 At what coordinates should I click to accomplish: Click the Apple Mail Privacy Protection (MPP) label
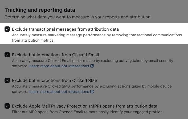[x=84, y=106]
